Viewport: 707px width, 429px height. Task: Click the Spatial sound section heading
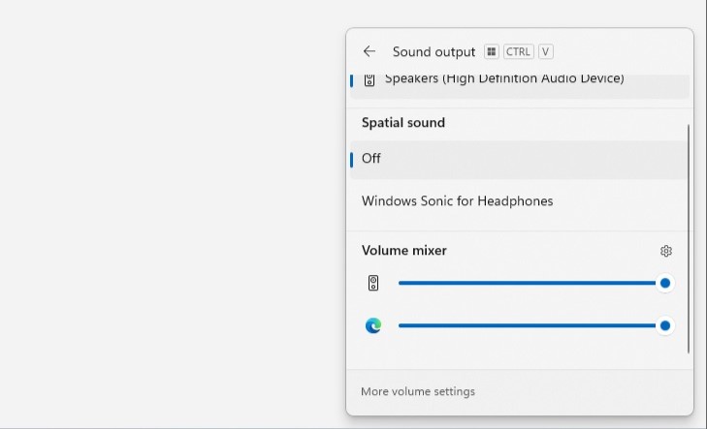tap(403, 123)
